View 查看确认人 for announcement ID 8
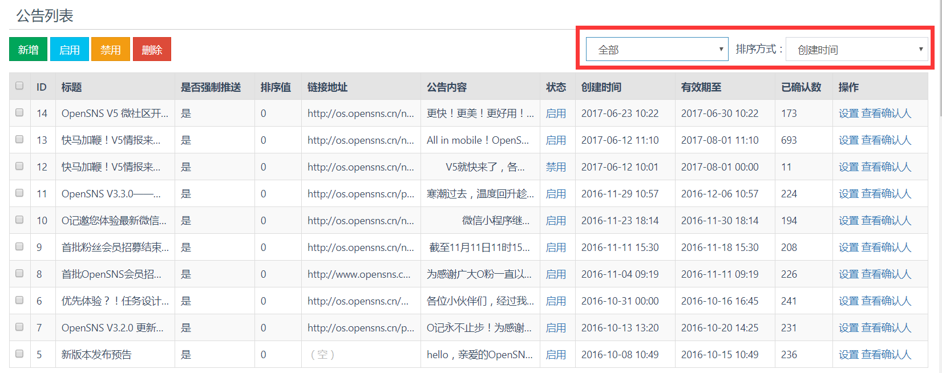This screenshot has width=942, height=373. (x=886, y=274)
